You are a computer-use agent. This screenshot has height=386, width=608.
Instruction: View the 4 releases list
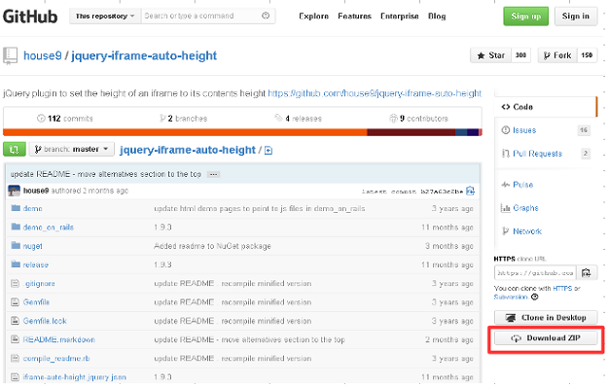[x=299, y=119]
